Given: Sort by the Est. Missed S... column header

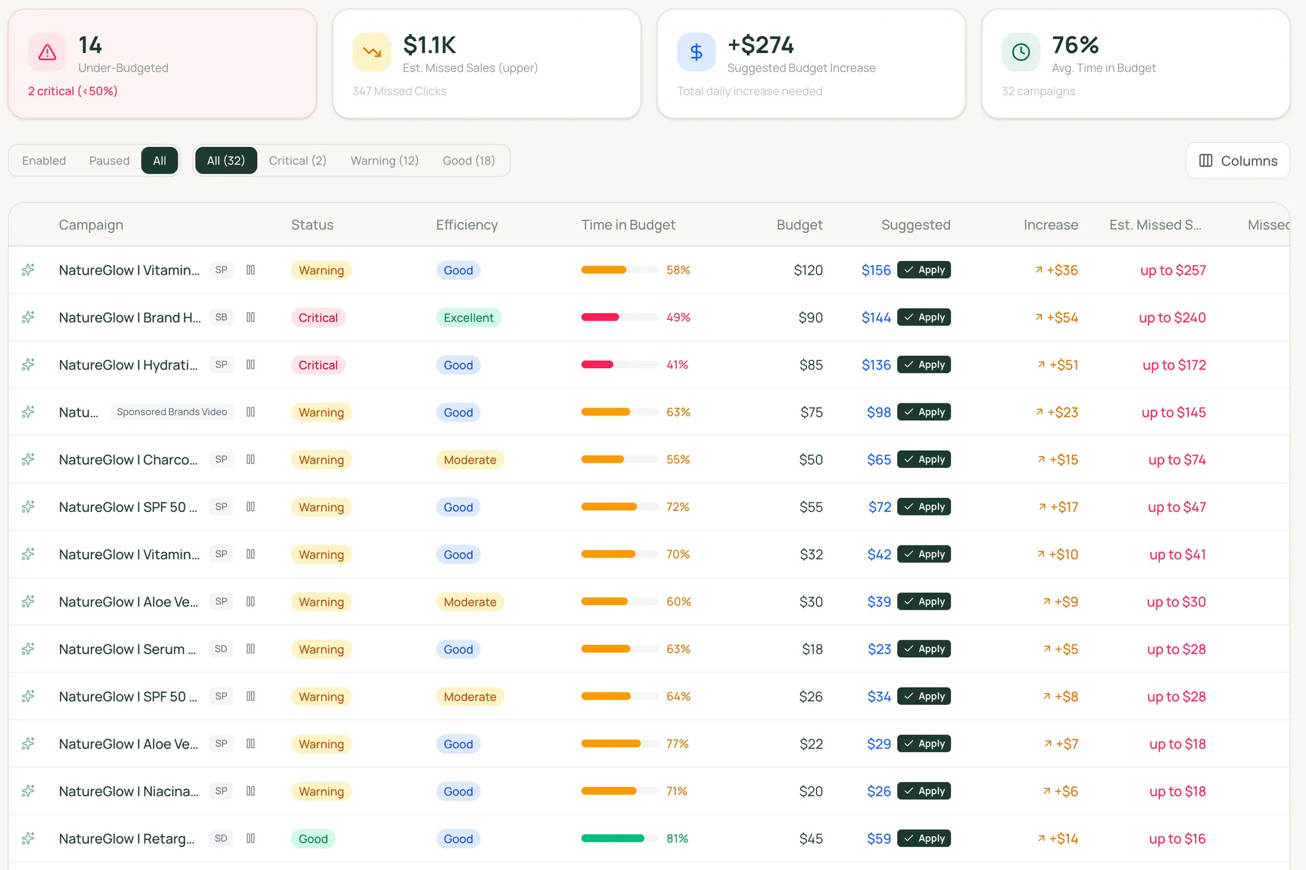Looking at the screenshot, I should tap(1155, 225).
